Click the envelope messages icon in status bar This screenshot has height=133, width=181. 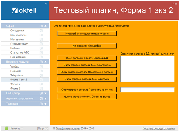click(x=46, y=128)
